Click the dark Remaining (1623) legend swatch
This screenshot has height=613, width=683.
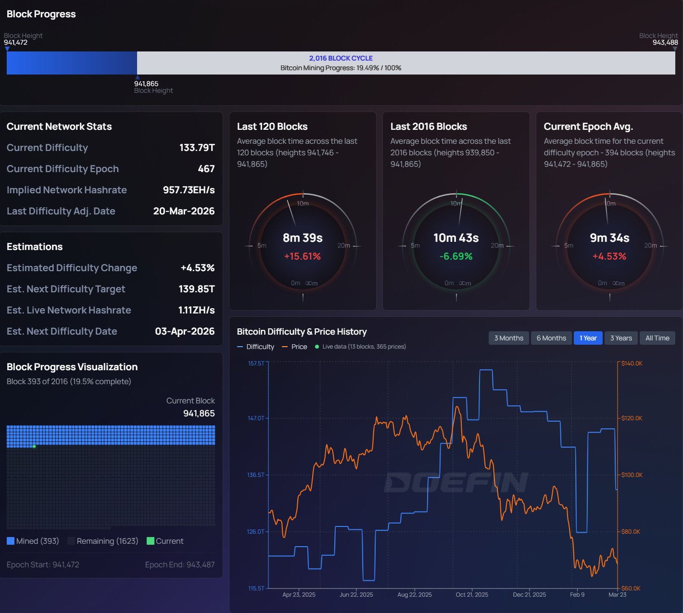point(71,541)
